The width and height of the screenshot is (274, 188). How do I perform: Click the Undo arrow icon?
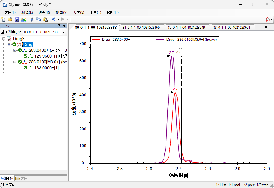[x=53, y=19]
